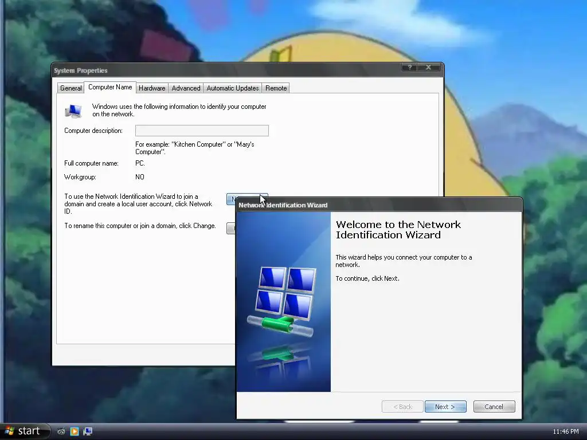Click the 'NO' workgroup value
Image resolution: width=587 pixels, height=440 pixels.
(140, 177)
